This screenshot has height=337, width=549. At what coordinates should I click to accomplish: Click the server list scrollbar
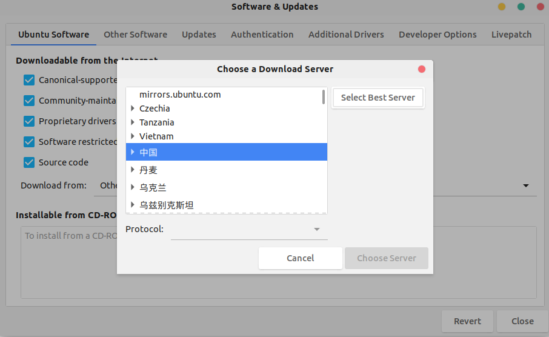(x=324, y=97)
